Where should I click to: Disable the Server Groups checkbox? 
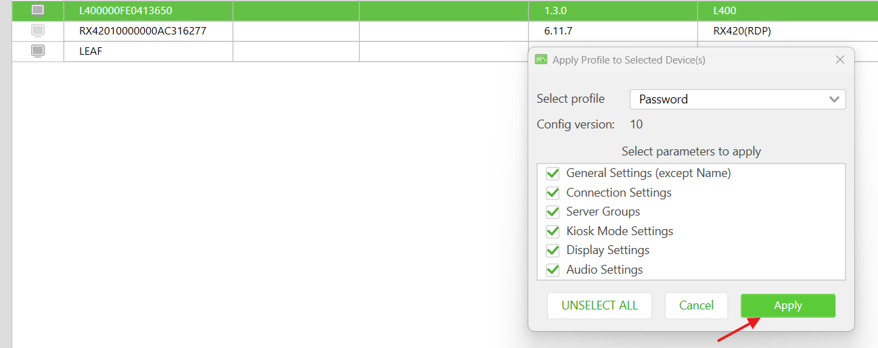click(x=553, y=212)
